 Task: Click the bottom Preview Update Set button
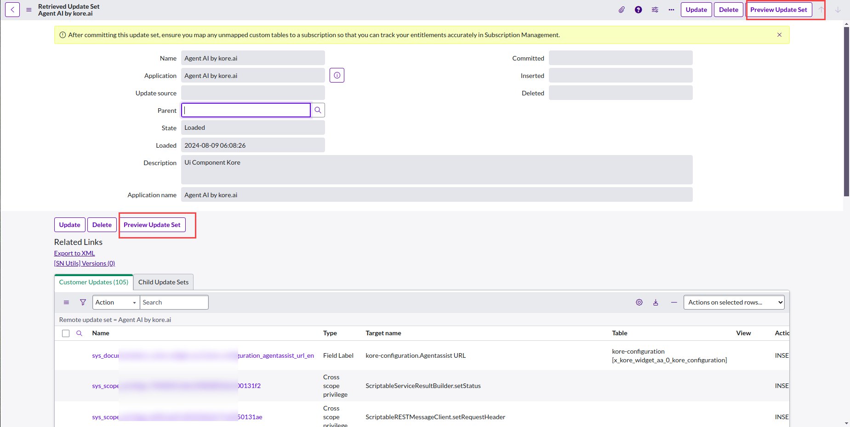(x=152, y=225)
